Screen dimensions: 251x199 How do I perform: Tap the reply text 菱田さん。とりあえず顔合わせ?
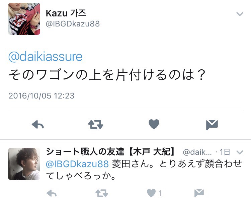coord(177,164)
